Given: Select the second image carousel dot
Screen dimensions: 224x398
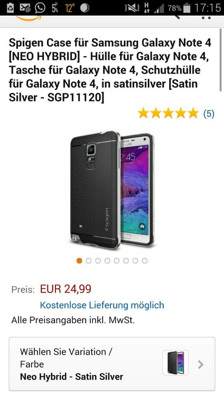Looking at the screenshot, I should [89, 261].
